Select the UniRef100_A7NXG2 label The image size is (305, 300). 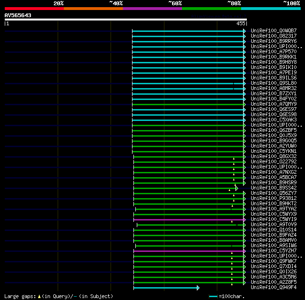coord(274,172)
